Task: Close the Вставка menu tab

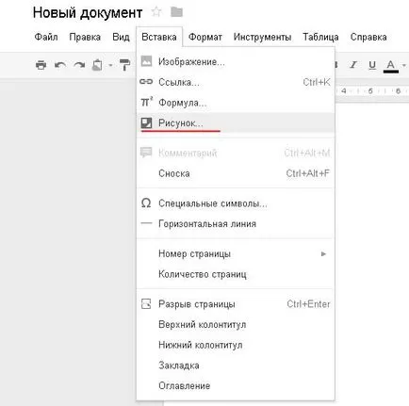Action: point(159,37)
